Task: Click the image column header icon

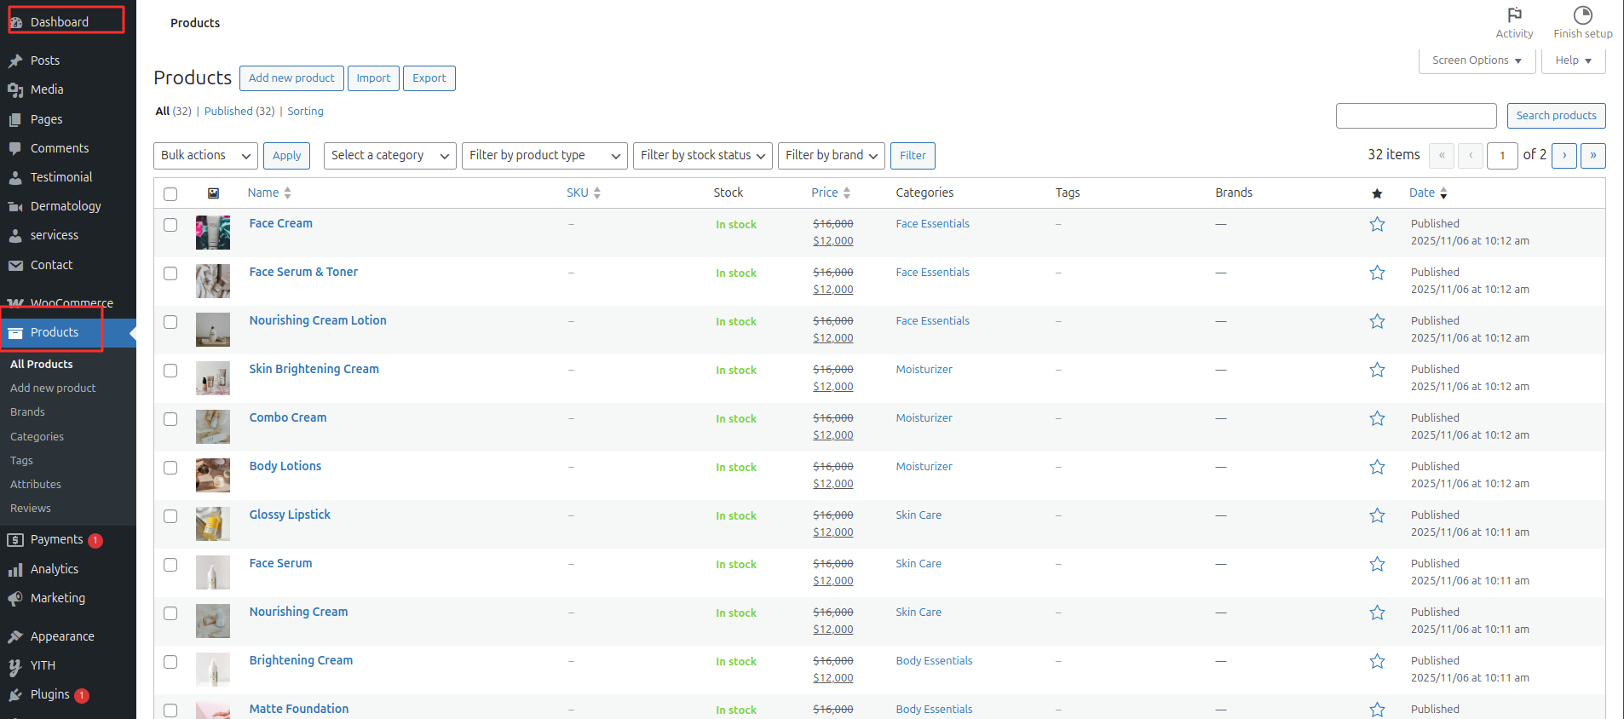Action: [x=213, y=193]
